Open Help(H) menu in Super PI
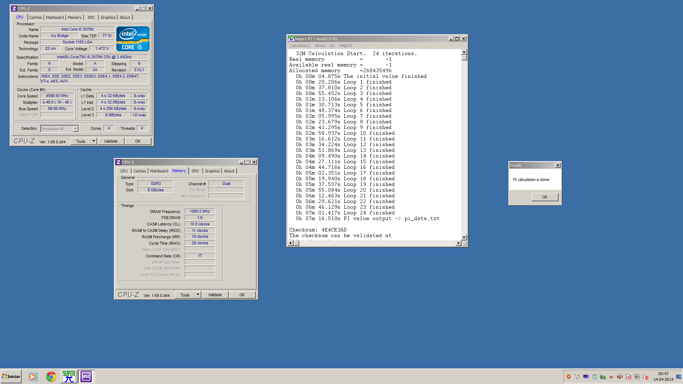The image size is (683, 384). point(345,46)
